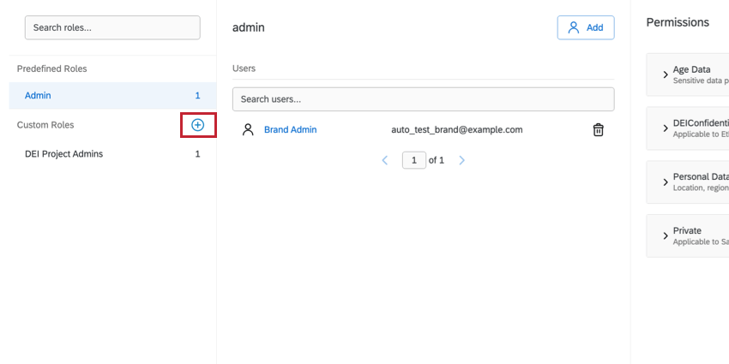Click the Age Data title text

(691, 69)
